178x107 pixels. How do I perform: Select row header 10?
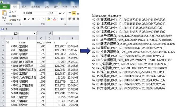[x=3, y=78]
